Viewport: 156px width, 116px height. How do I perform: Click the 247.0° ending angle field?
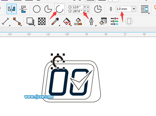[x=78, y=11]
